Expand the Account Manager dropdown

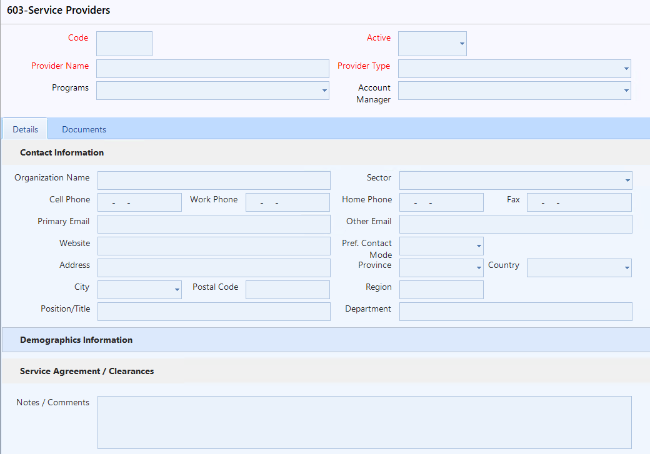pos(514,91)
